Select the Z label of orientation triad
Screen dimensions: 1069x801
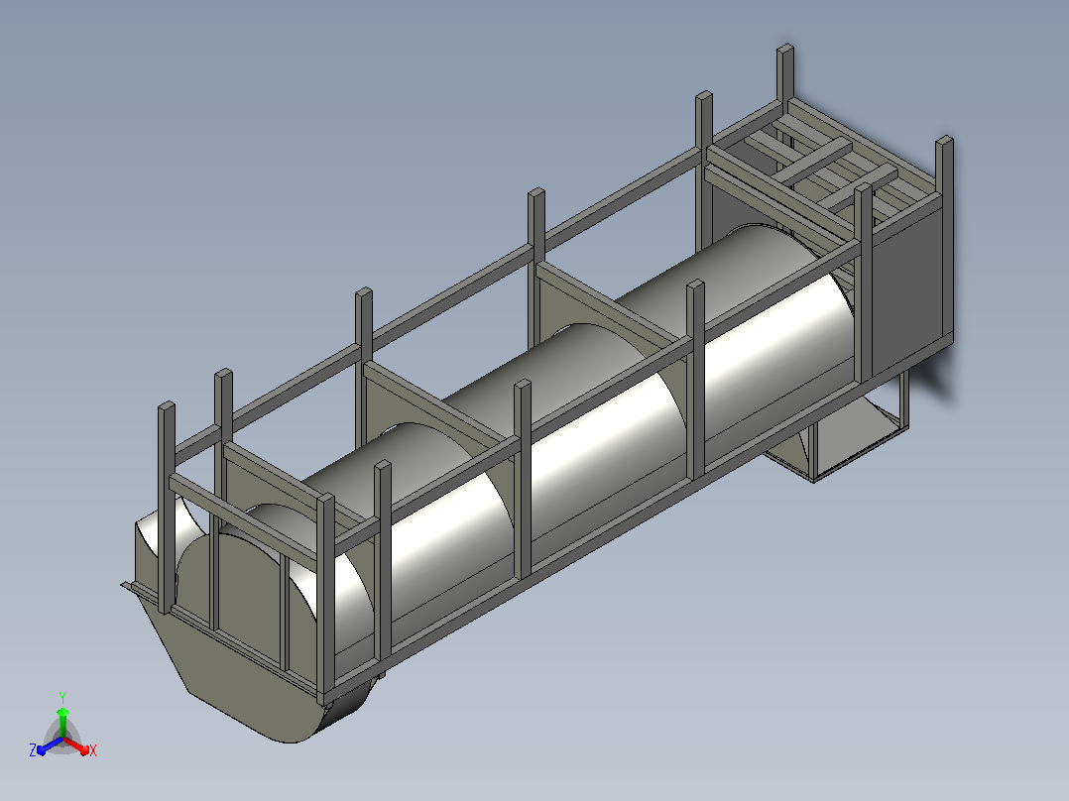click(32, 749)
